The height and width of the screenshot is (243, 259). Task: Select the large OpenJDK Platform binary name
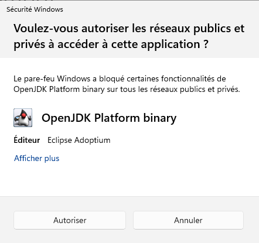[x=109, y=118]
